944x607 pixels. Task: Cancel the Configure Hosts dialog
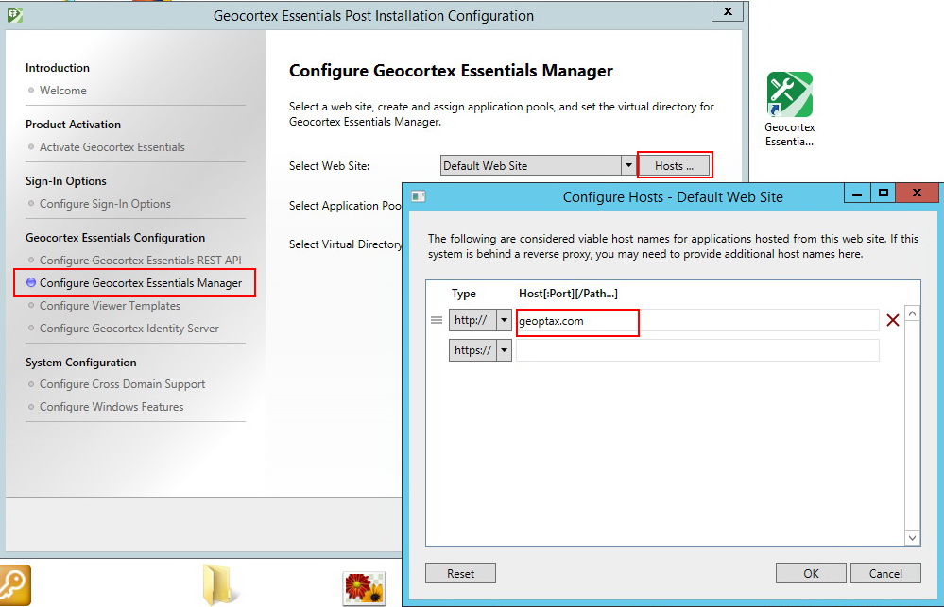(885, 573)
